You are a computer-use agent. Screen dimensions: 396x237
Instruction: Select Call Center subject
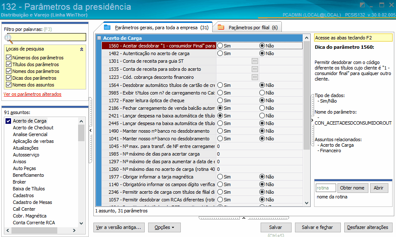tap(24, 209)
